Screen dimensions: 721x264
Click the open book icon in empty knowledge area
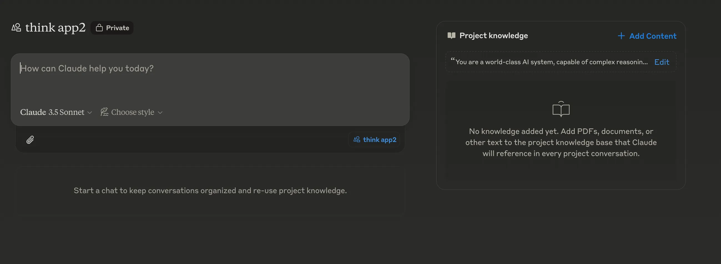[x=561, y=109]
